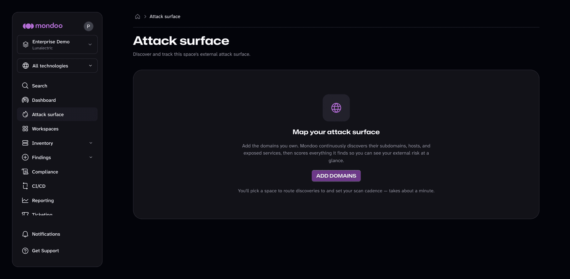Click the text Discover and track this space's external attack surface
Viewport: 570px width, 279px height.
point(191,54)
